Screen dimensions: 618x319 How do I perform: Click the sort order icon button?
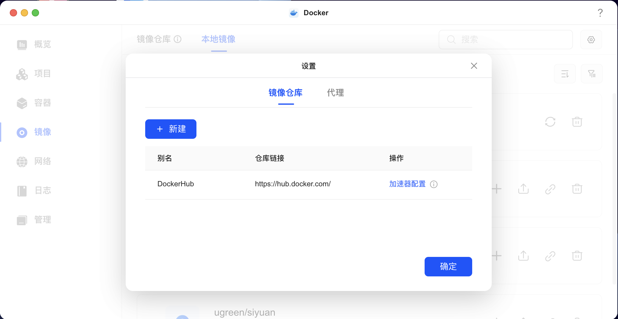click(x=565, y=74)
